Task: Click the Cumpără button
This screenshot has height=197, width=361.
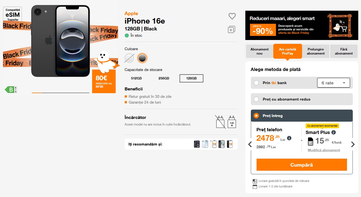Action: pos(302,165)
